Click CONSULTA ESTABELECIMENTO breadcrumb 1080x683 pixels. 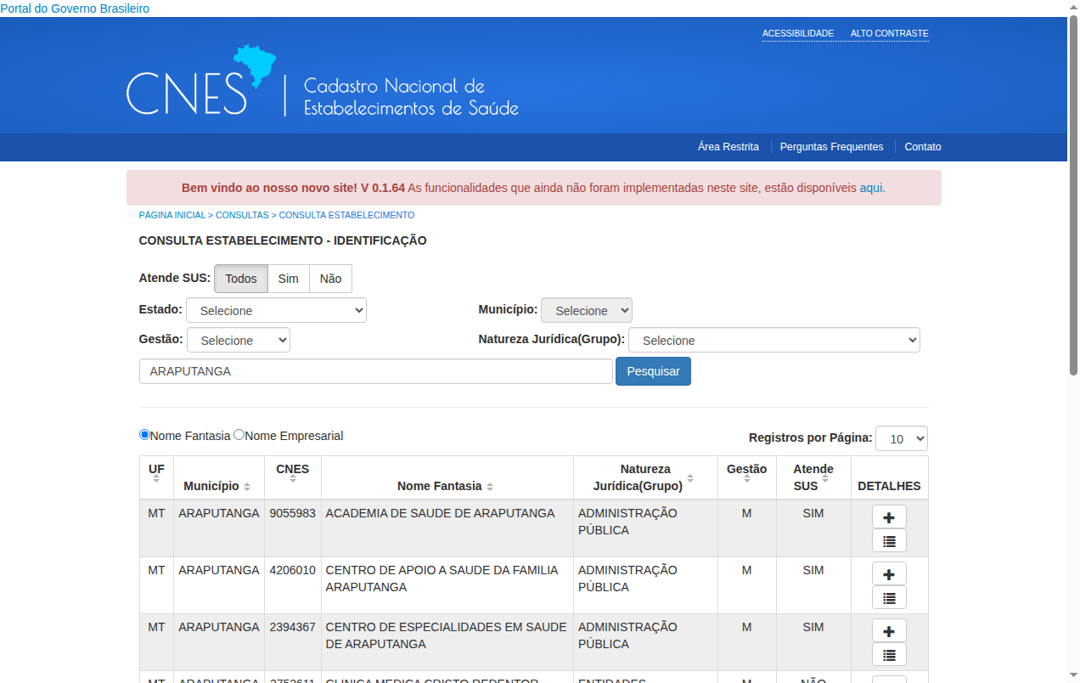346,216
